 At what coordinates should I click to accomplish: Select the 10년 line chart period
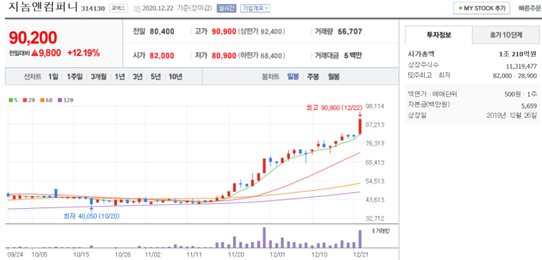pos(175,76)
